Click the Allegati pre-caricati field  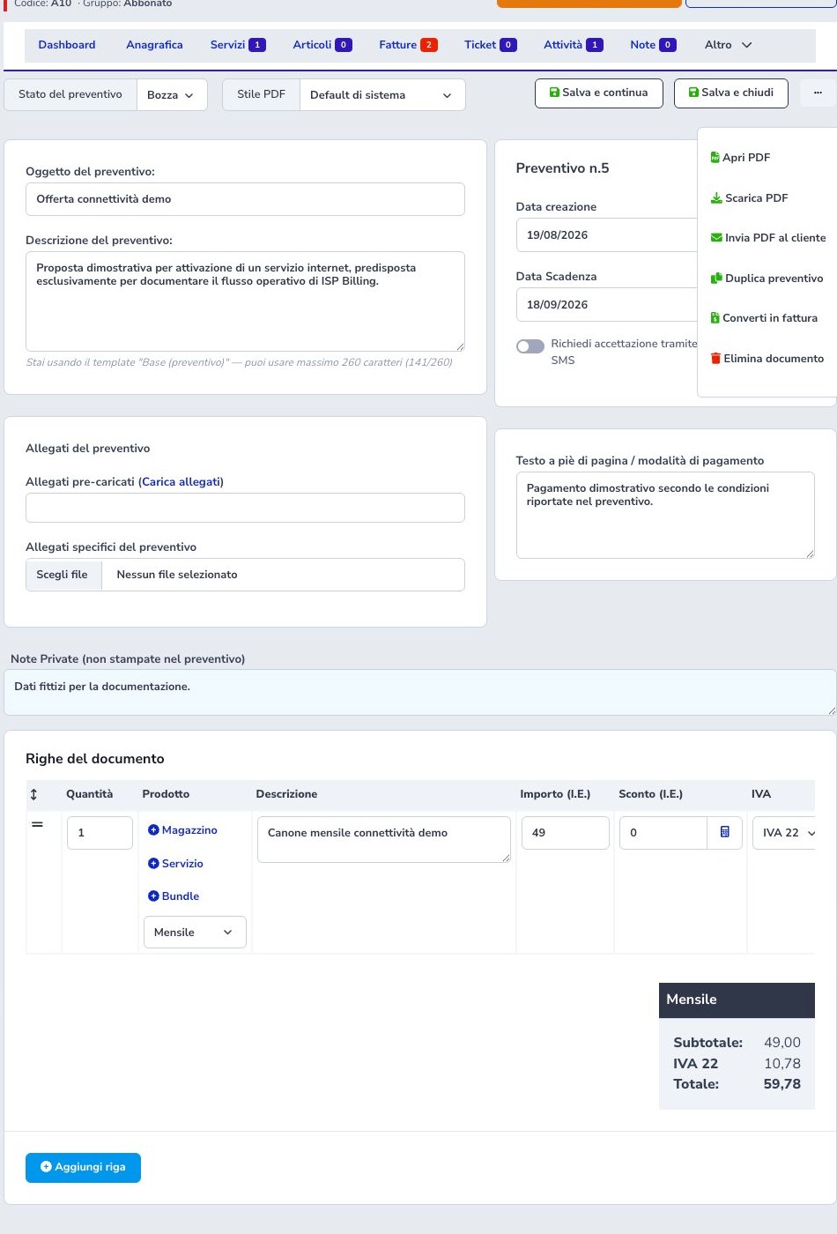245,508
